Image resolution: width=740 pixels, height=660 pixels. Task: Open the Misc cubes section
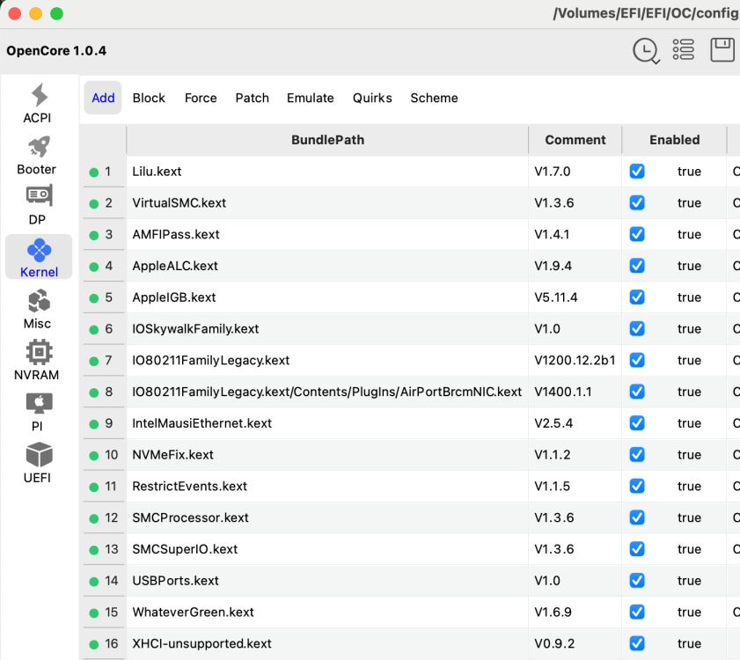[38, 309]
